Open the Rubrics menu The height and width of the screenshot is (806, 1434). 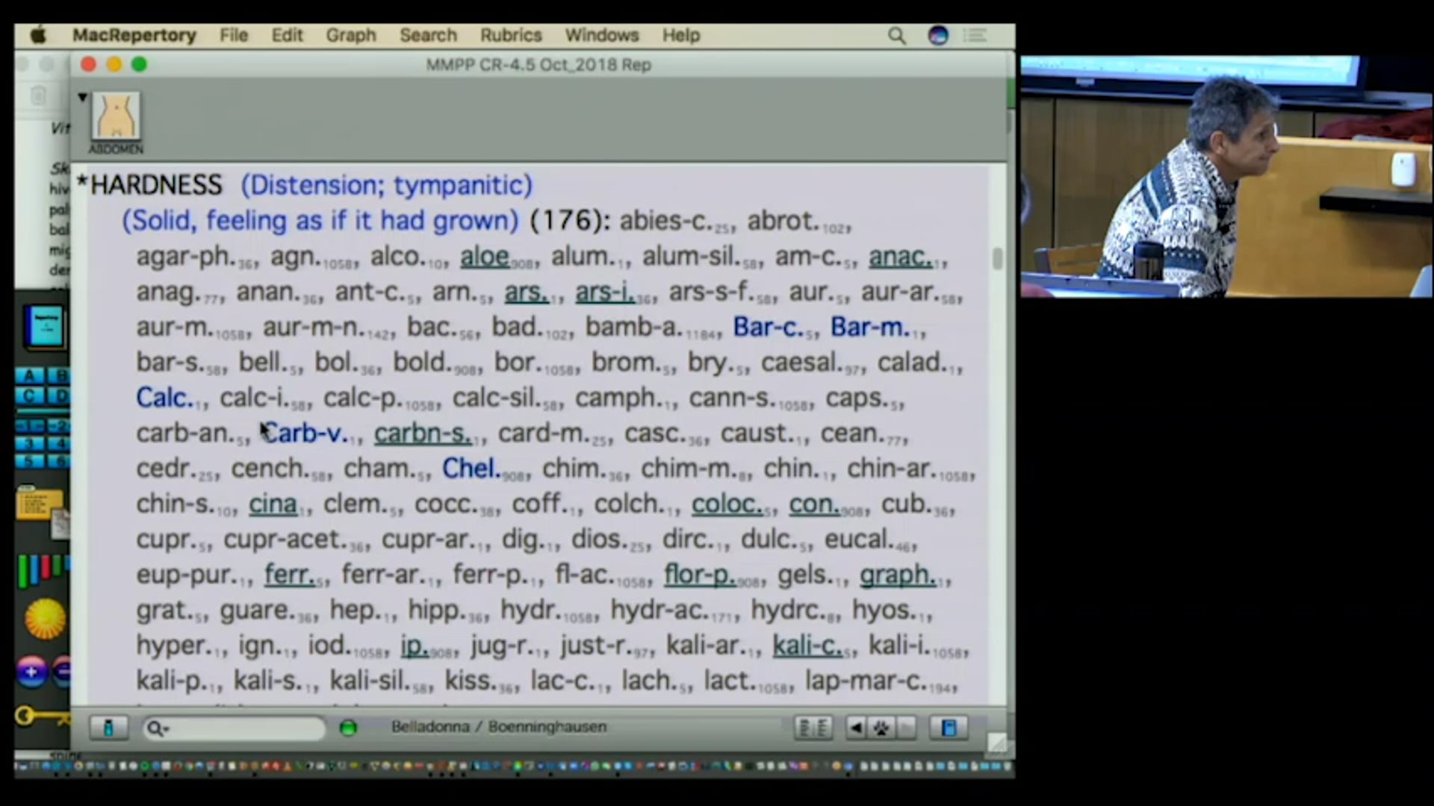point(511,35)
